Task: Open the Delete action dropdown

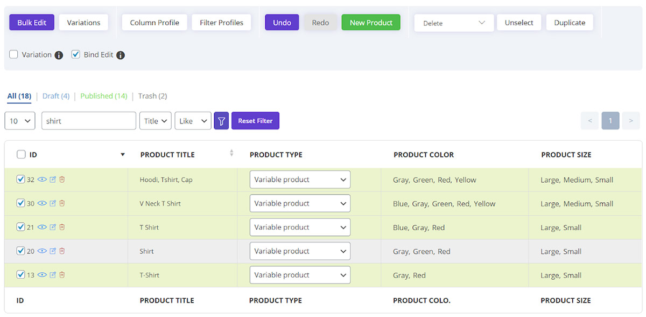Action: (454, 23)
